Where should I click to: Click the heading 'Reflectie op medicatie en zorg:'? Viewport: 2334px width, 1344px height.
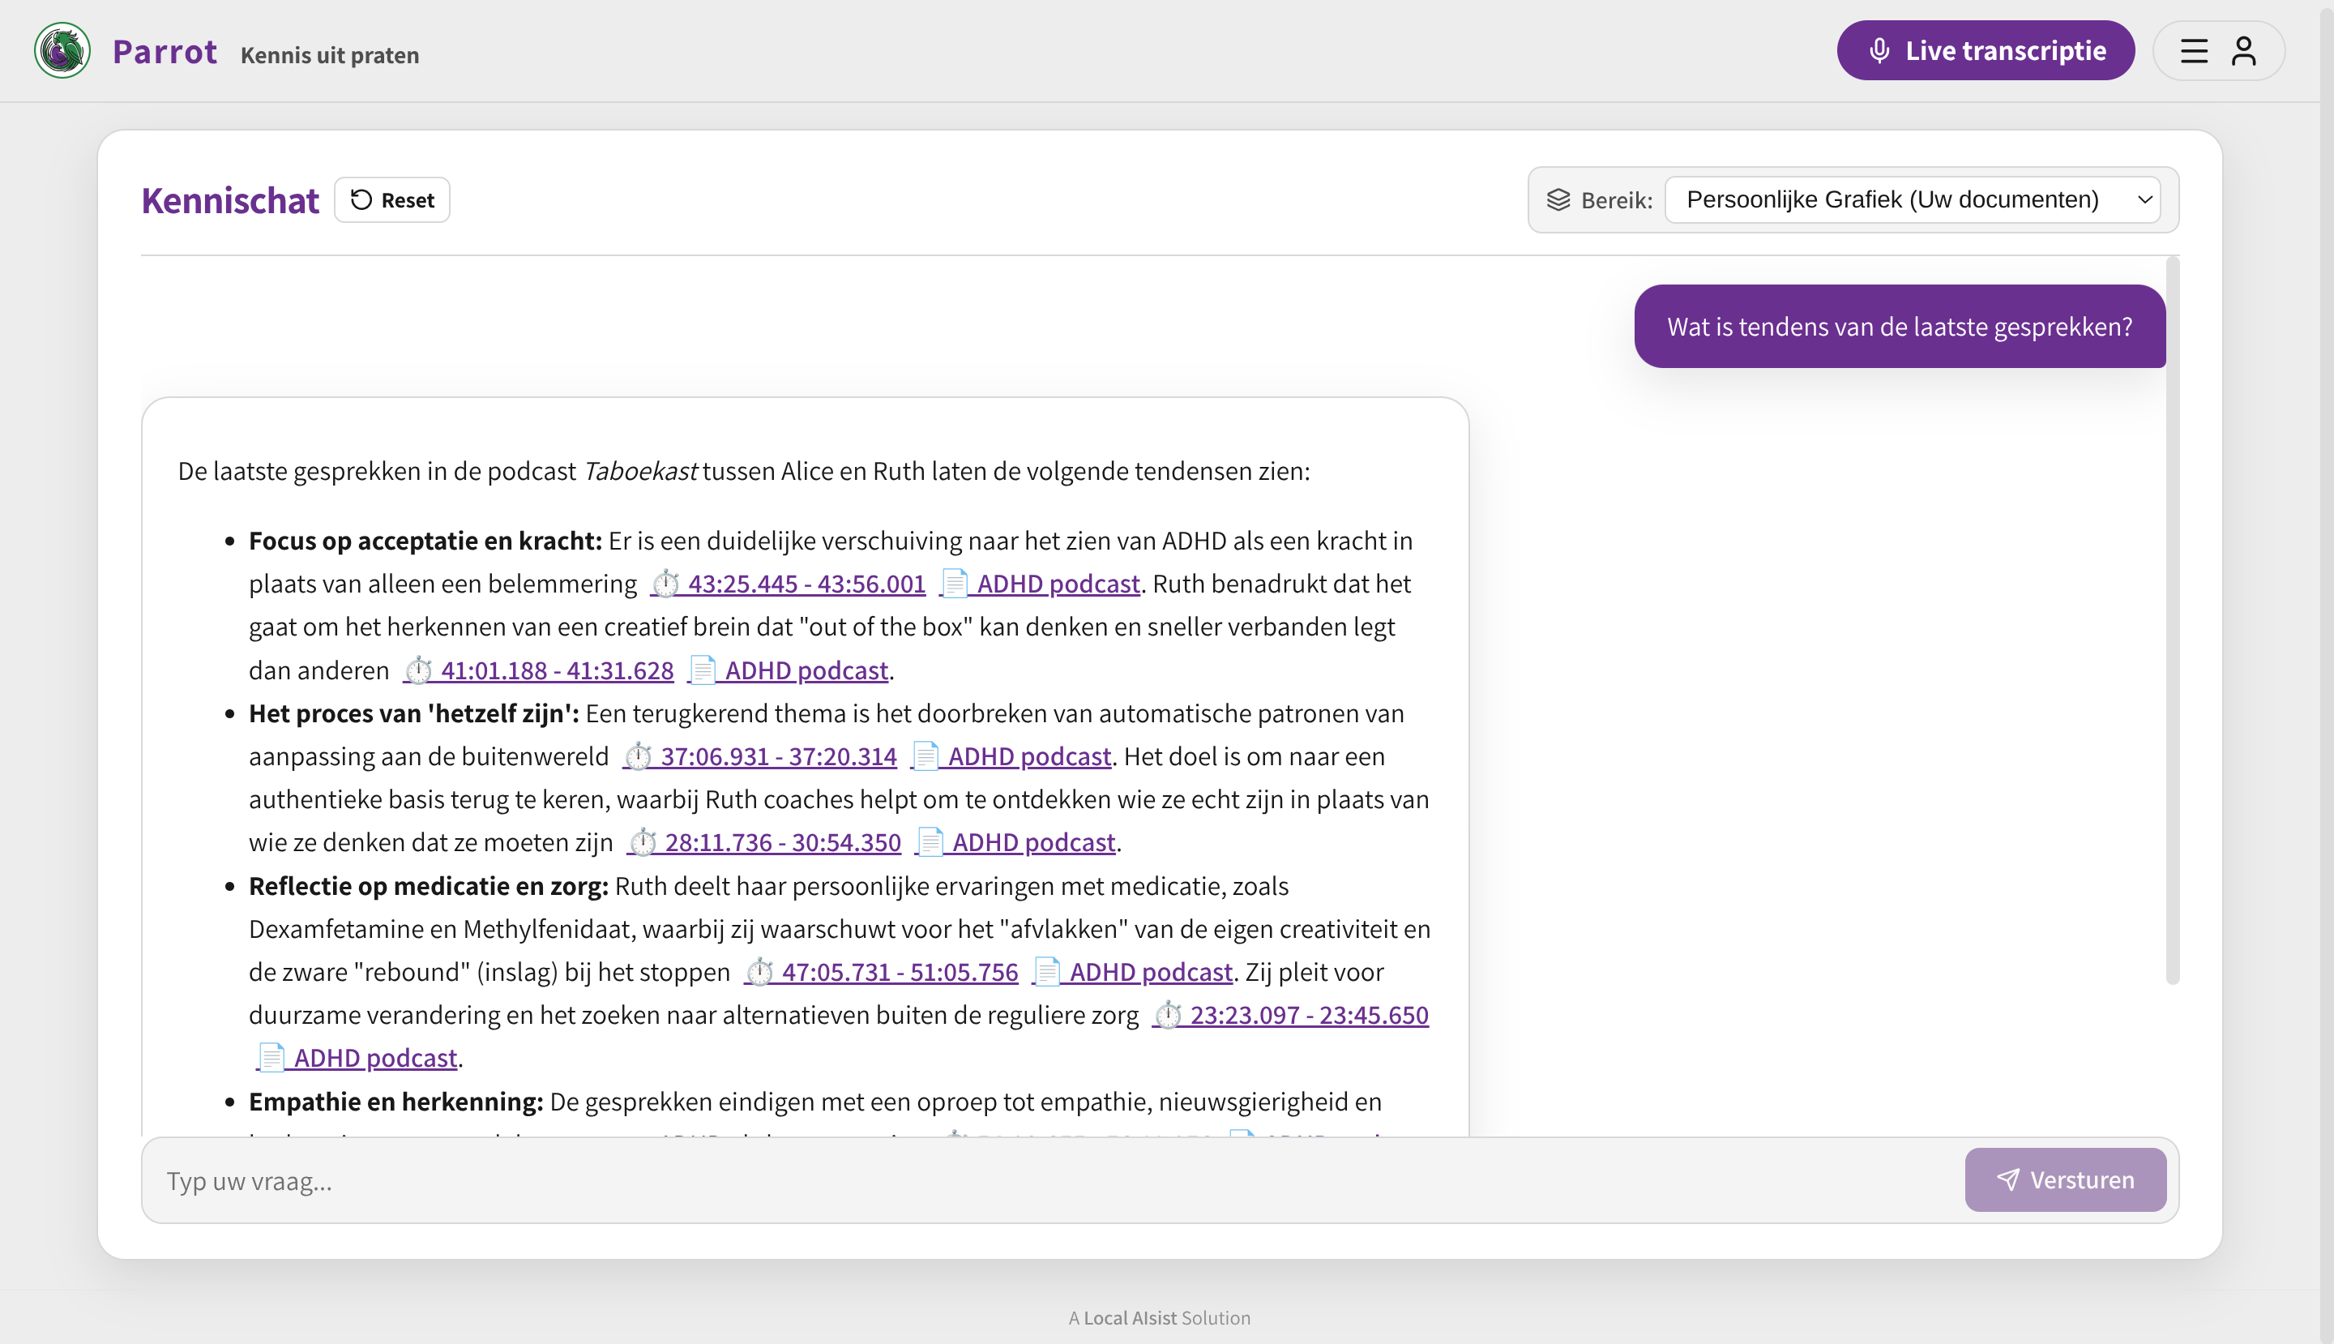[x=430, y=886]
